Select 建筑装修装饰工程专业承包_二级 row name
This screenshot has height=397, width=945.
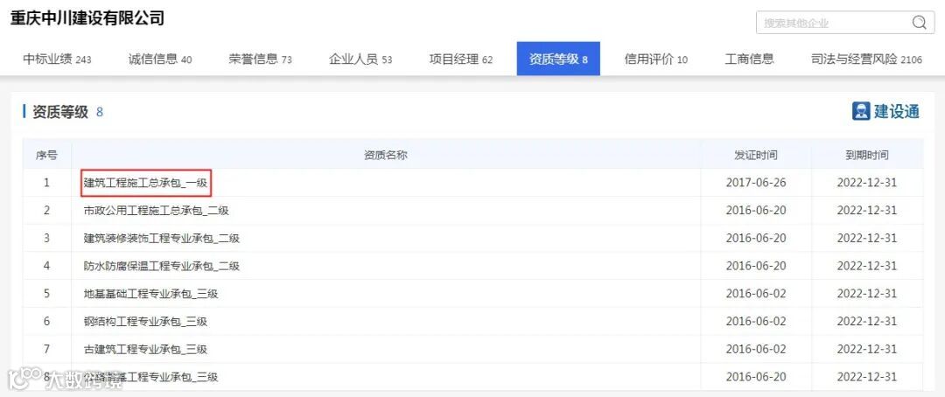coord(162,238)
